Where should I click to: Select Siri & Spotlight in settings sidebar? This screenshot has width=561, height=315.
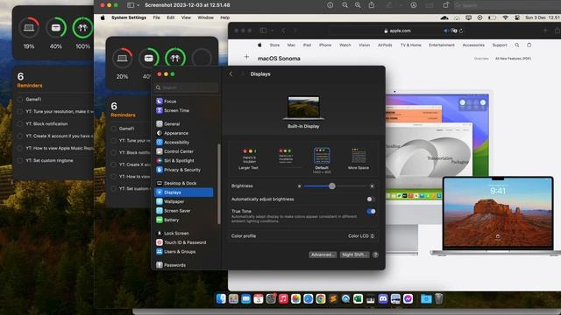[184, 161]
